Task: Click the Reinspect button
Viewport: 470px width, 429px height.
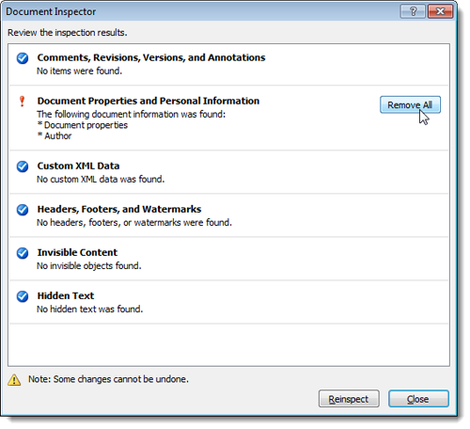Action: pos(349,399)
